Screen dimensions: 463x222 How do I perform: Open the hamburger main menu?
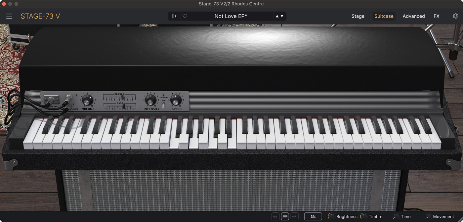pyautogui.click(x=9, y=16)
